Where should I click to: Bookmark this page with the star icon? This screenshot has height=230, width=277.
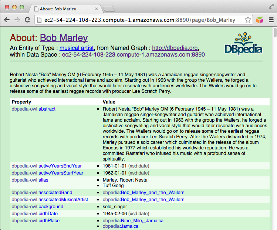(248, 20)
